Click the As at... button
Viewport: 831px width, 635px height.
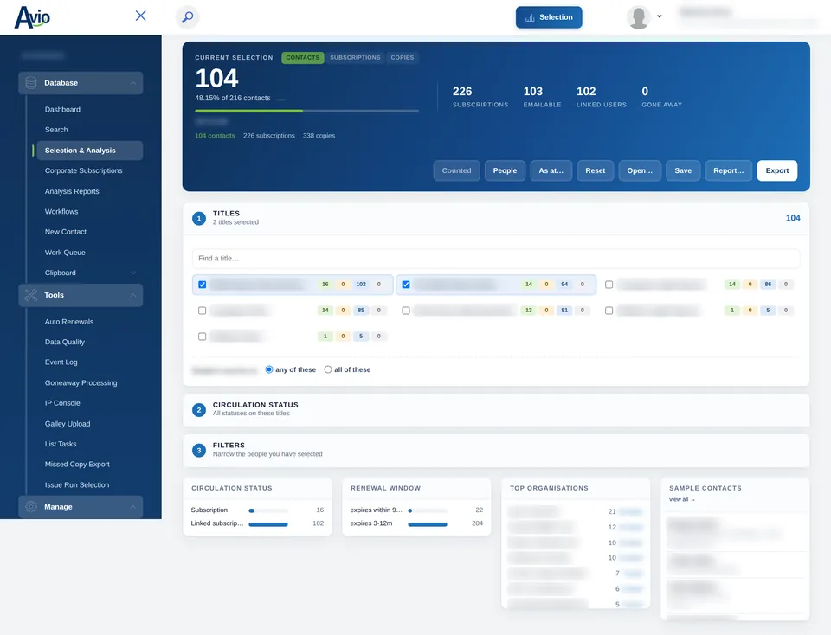click(551, 170)
